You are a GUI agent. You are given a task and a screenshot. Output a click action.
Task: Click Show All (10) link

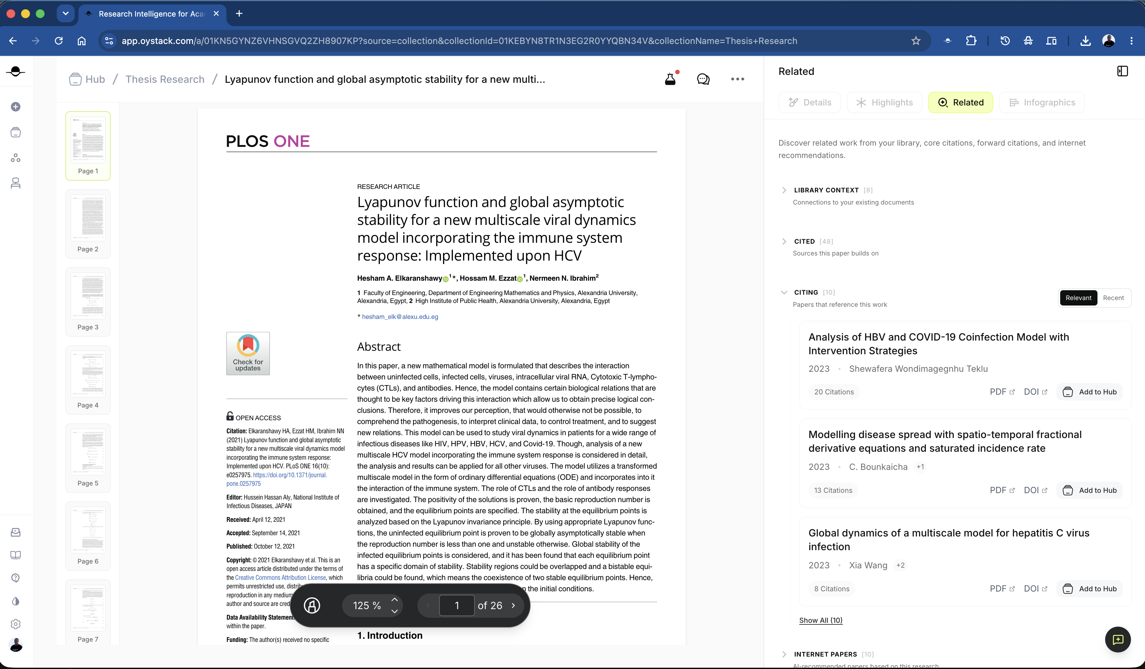821,620
